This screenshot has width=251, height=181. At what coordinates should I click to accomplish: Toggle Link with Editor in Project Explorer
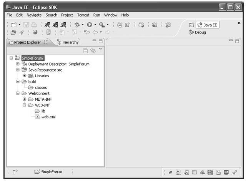click(93, 51)
